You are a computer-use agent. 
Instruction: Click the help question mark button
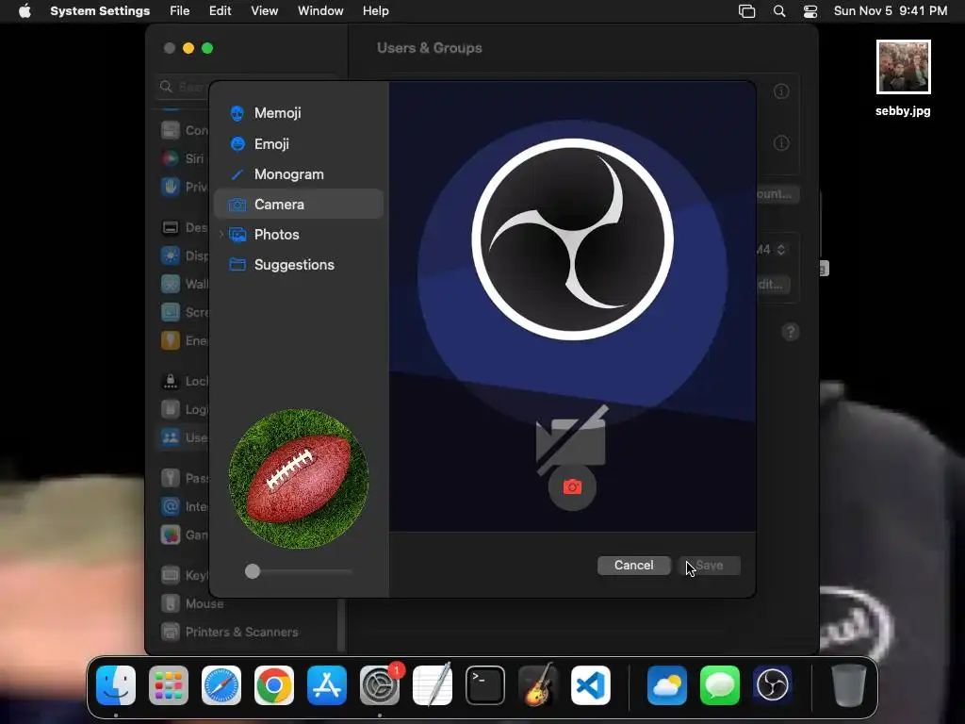tap(791, 332)
